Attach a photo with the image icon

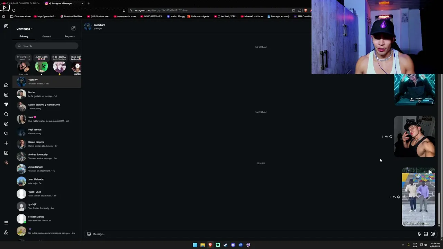point(426,234)
